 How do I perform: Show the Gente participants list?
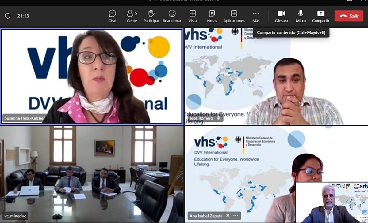click(x=132, y=16)
